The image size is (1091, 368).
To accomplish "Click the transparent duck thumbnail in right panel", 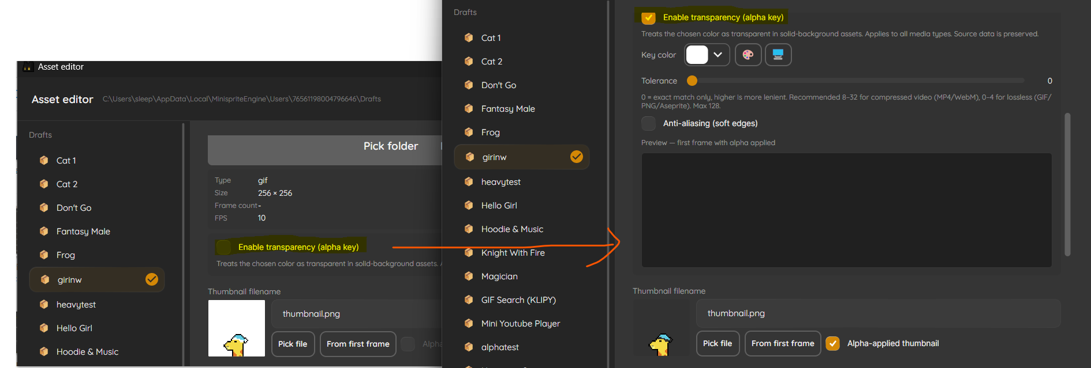I will click(x=662, y=328).
